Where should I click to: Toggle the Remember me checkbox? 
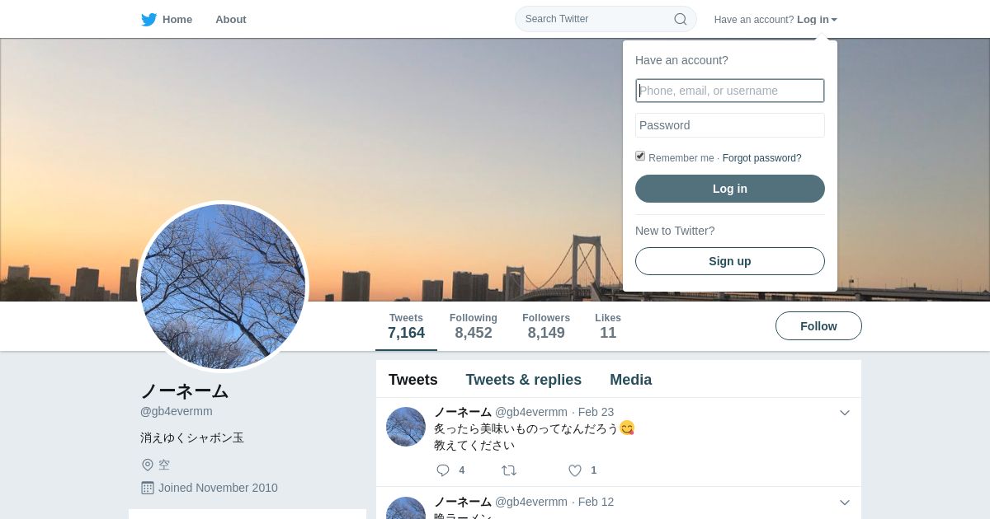click(640, 157)
